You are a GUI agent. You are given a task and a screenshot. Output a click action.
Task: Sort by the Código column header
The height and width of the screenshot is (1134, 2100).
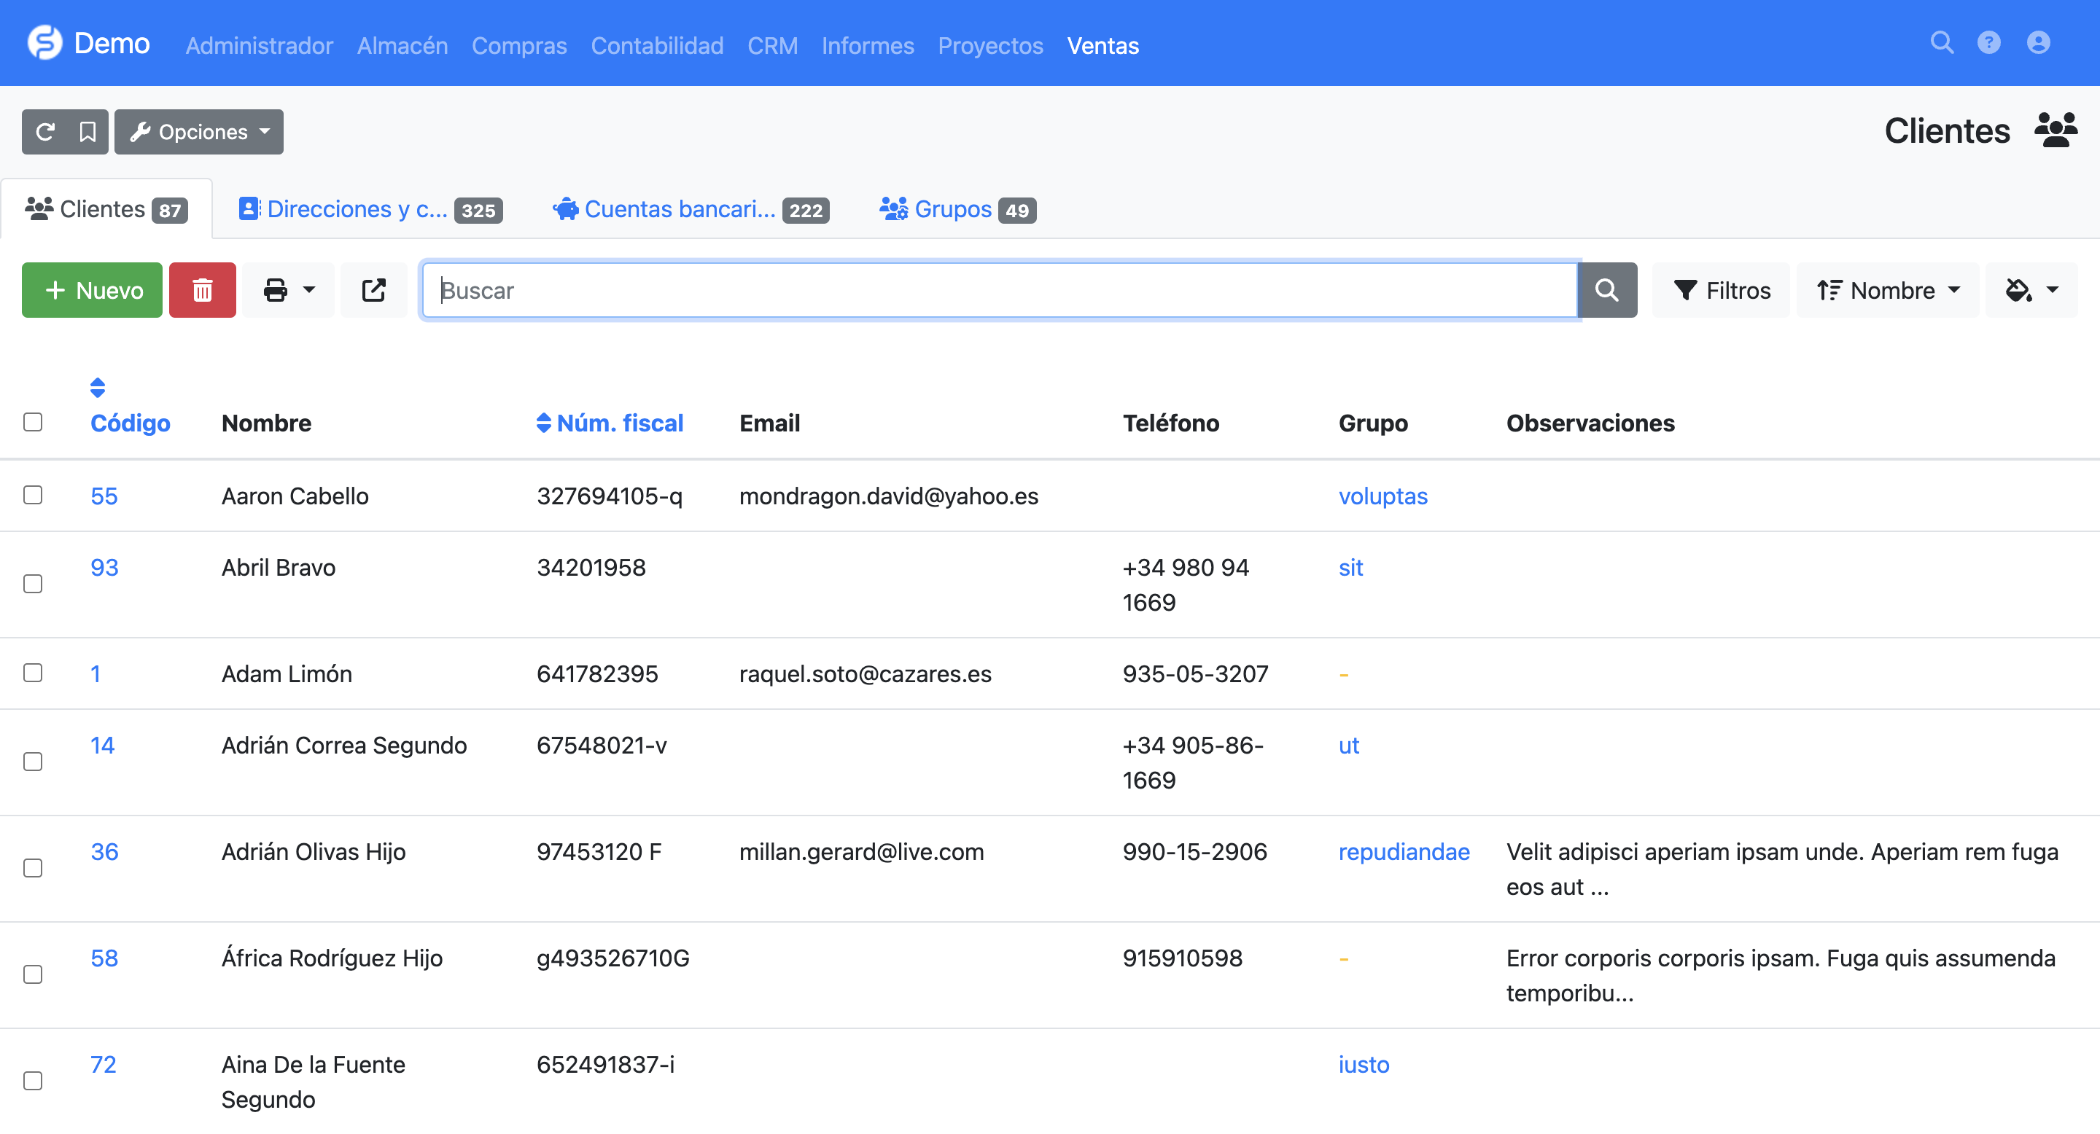click(131, 423)
